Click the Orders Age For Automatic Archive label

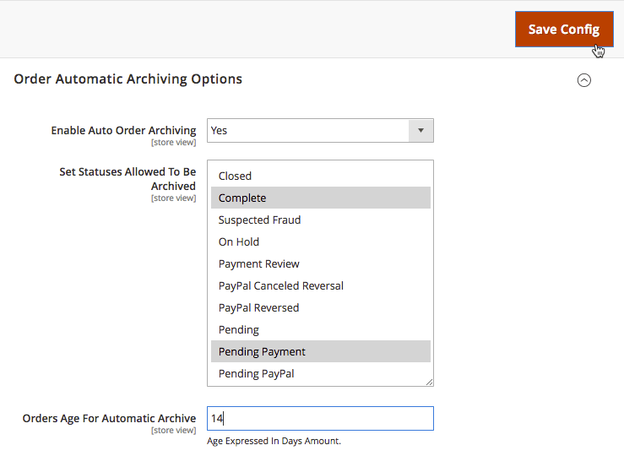(x=109, y=419)
